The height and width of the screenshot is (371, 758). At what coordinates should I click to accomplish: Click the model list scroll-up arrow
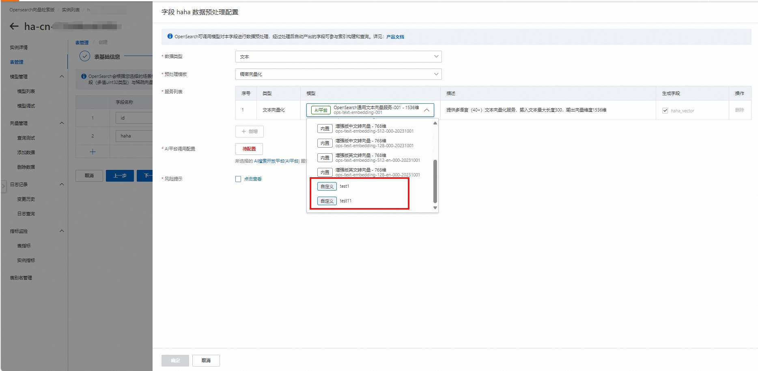coord(435,123)
